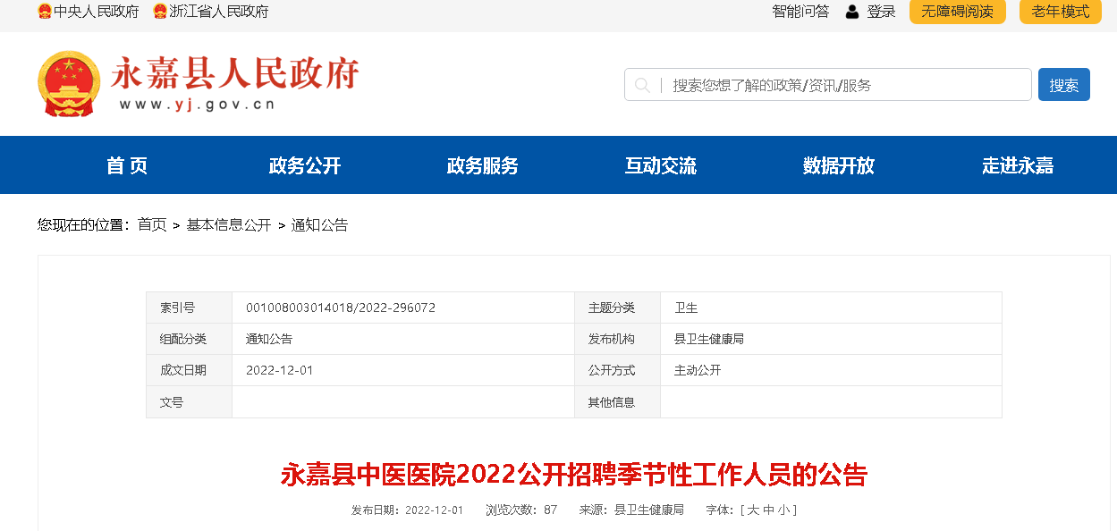Image resolution: width=1117 pixels, height=531 pixels.
Task: Click the 主动公开 value cell
Action: [831, 370]
